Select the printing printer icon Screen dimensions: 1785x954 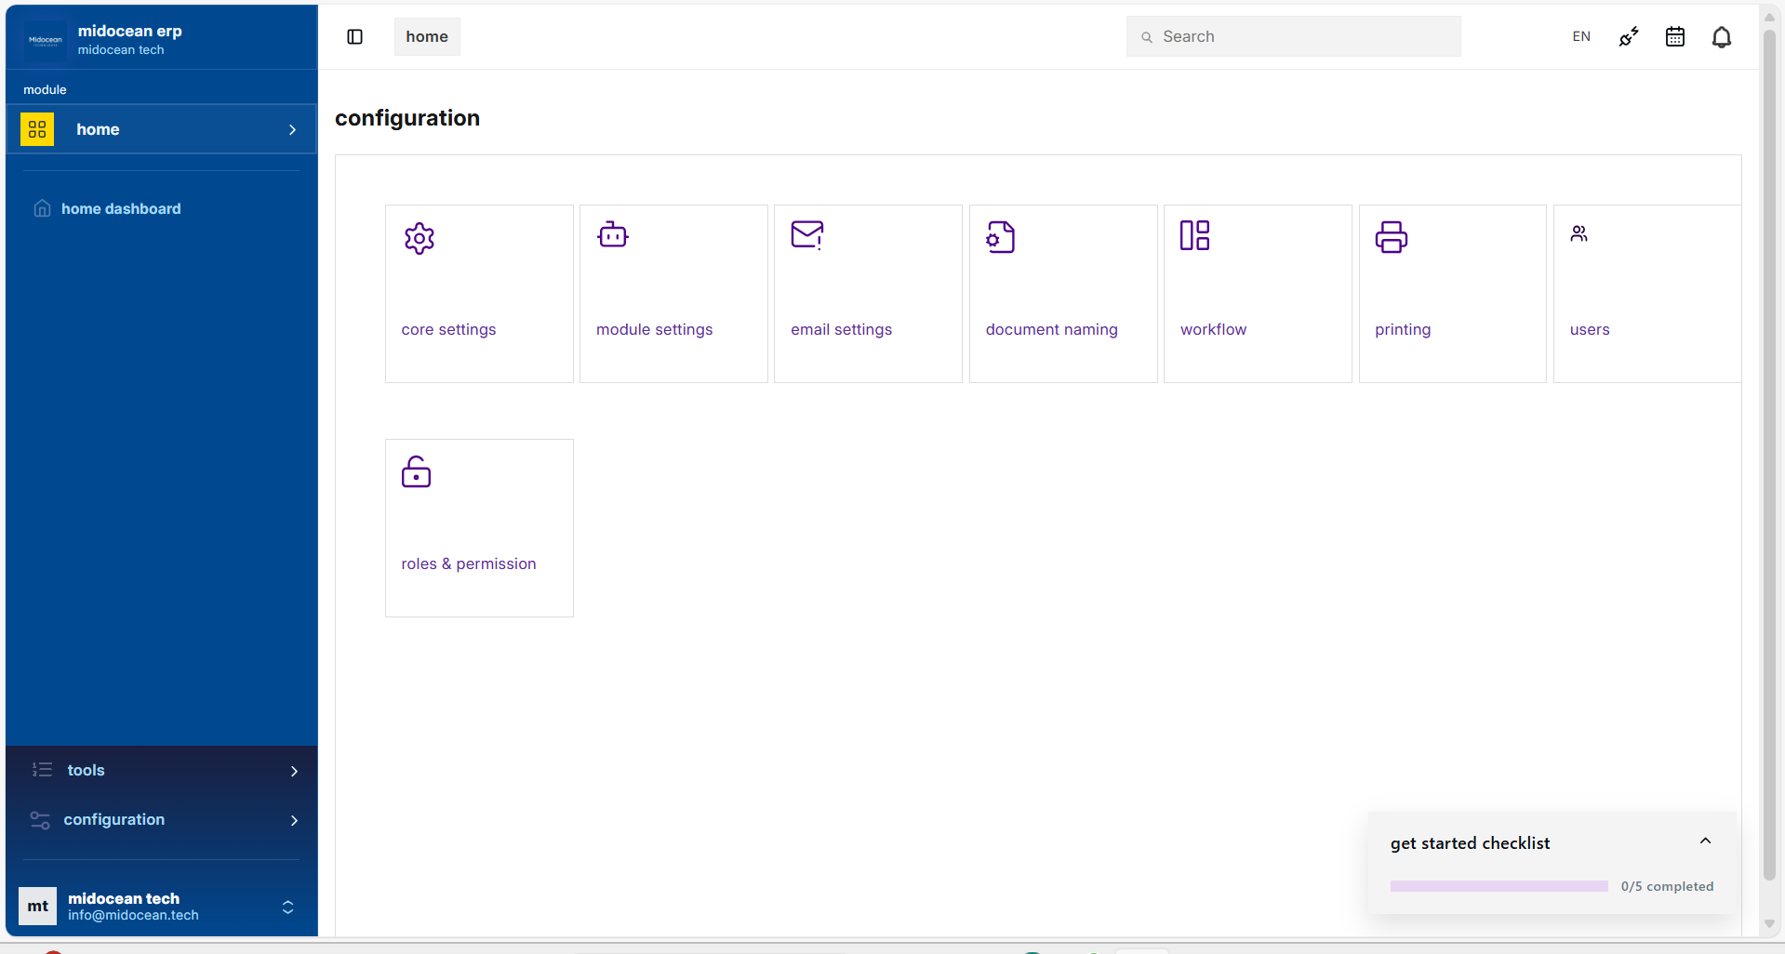[x=1391, y=237]
